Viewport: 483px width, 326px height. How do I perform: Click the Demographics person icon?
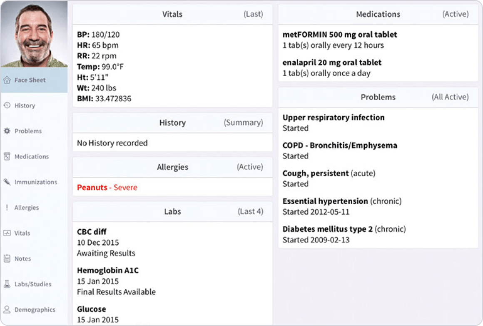point(7,310)
